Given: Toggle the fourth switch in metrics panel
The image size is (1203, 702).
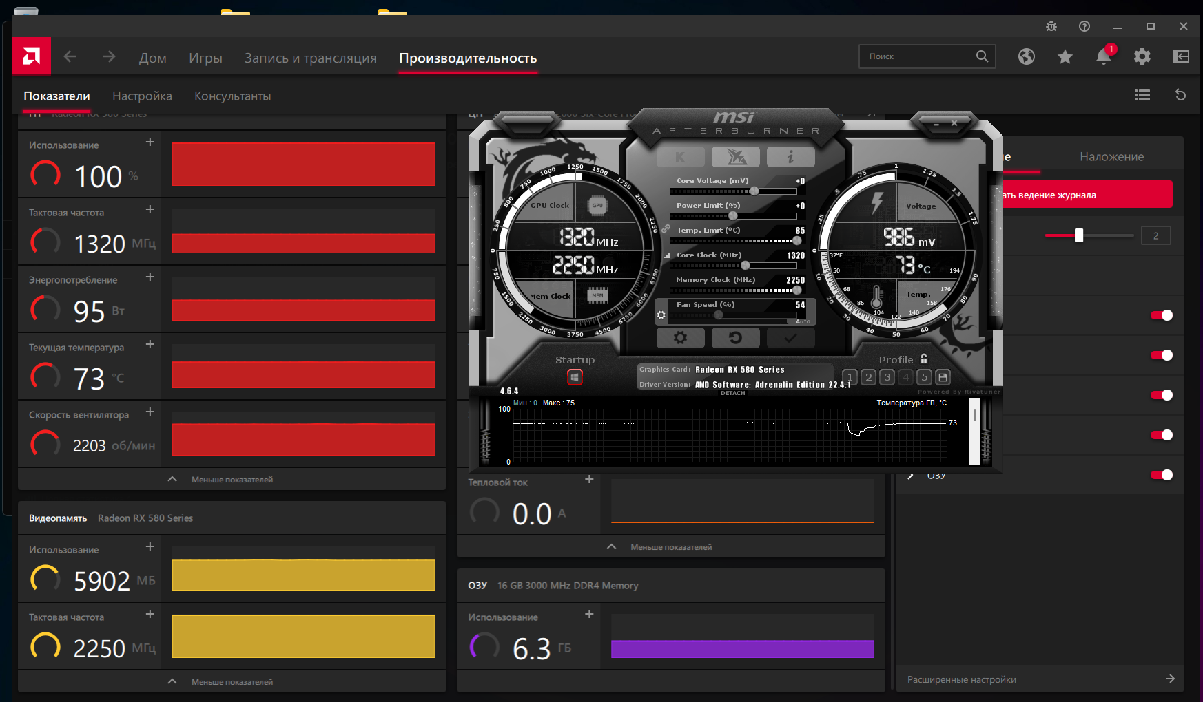Looking at the screenshot, I should point(1162,435).
